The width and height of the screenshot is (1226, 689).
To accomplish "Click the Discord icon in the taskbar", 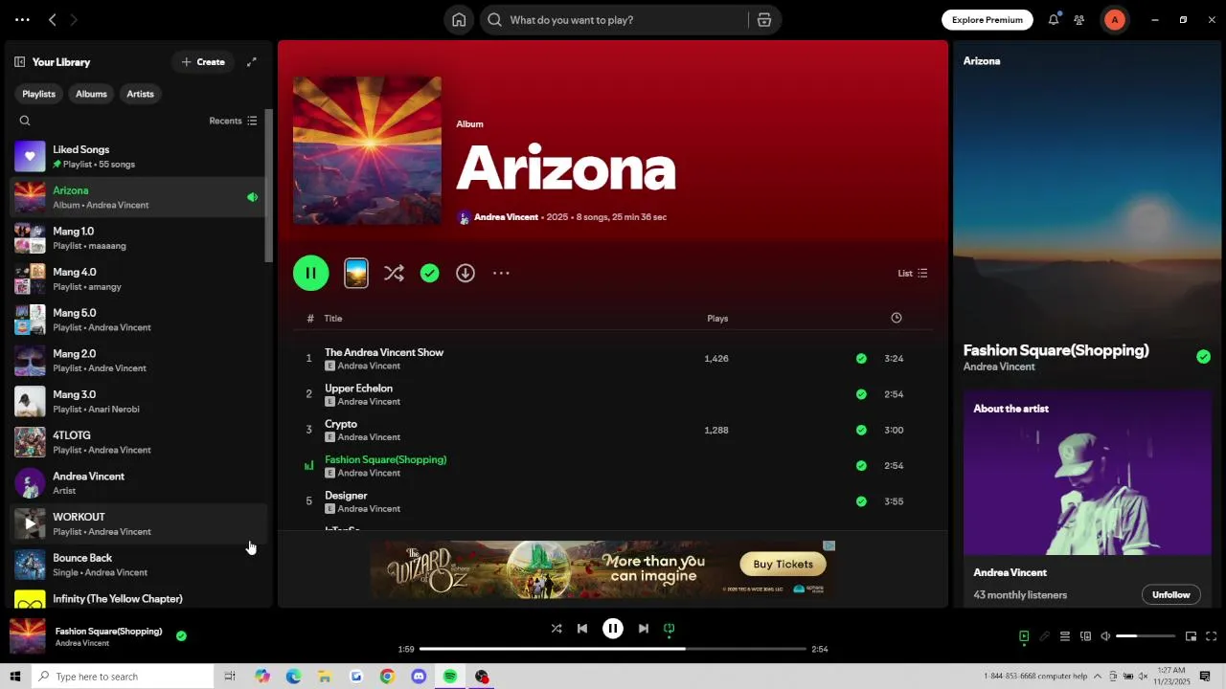I will [x=419, y=677].
